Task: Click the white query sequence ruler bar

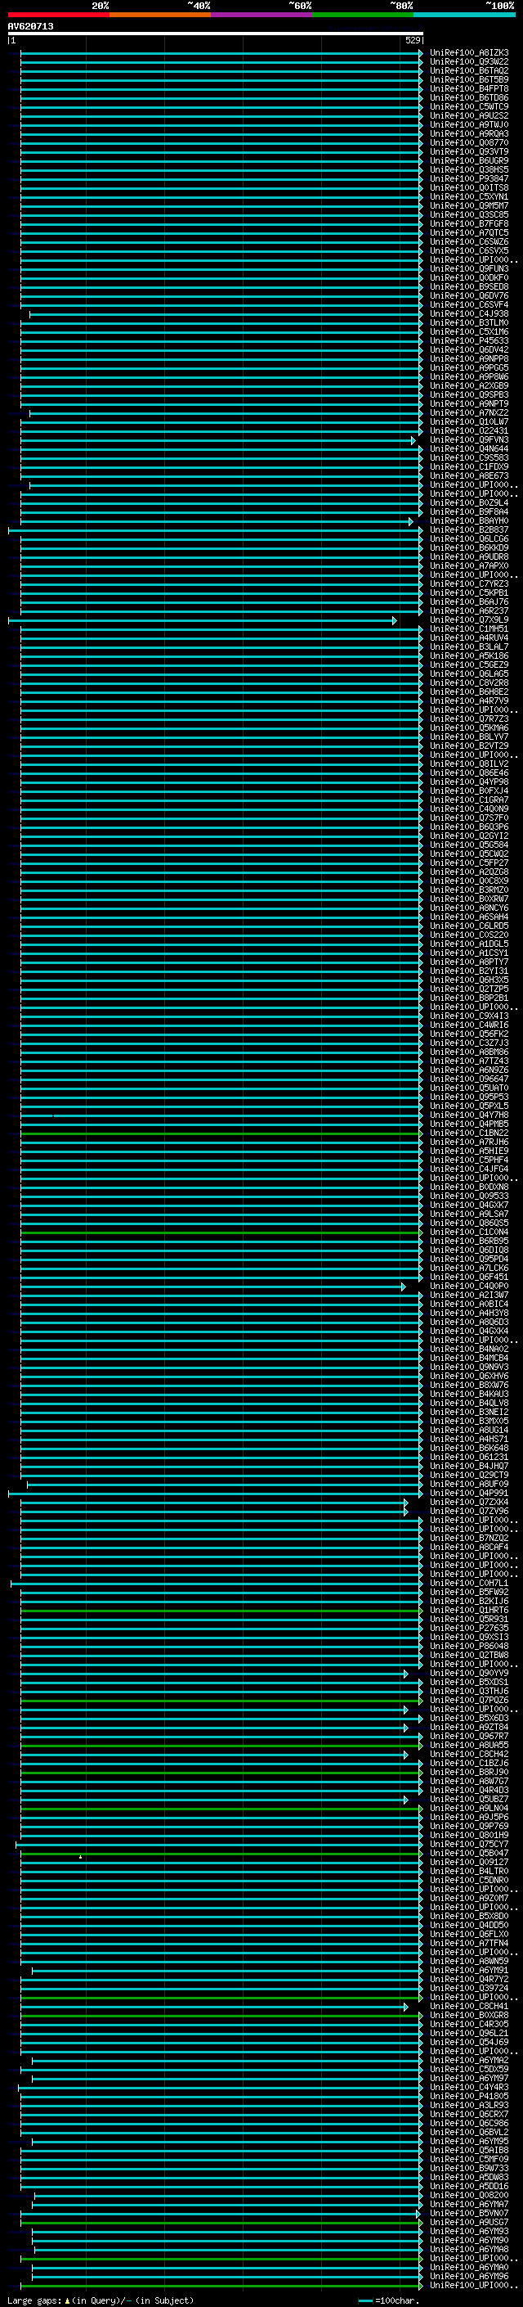Action: [216, 34]
